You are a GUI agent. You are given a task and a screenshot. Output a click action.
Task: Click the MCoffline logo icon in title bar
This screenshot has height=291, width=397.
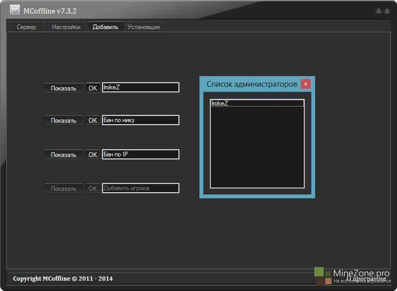[15, 10]
